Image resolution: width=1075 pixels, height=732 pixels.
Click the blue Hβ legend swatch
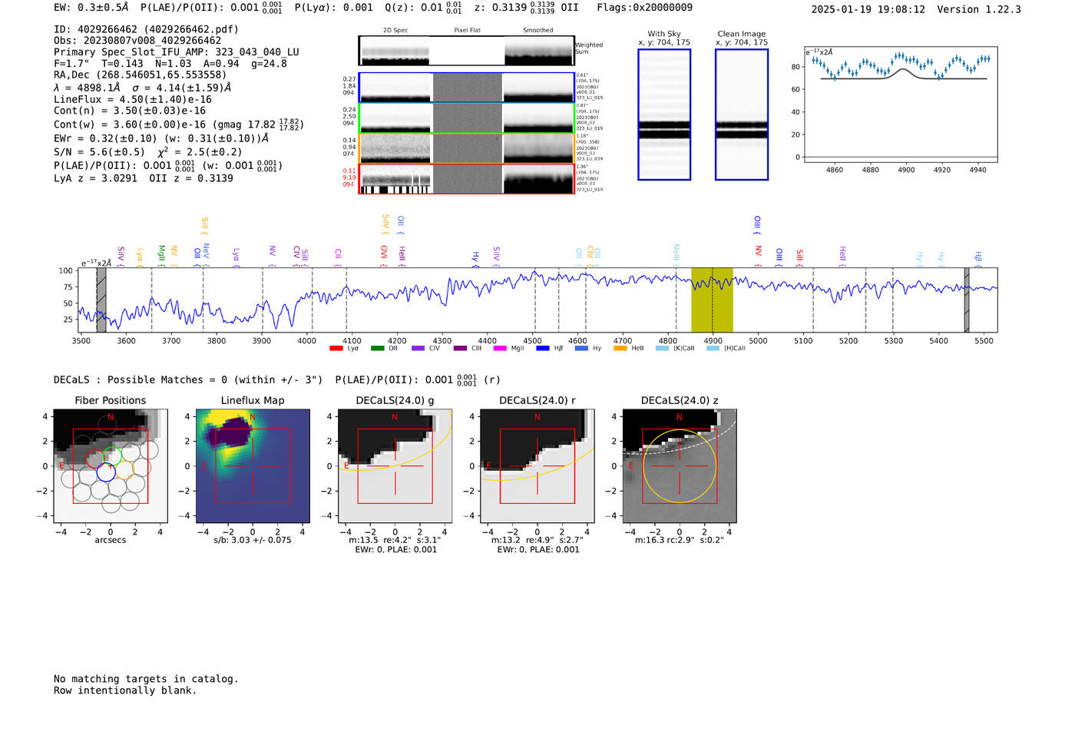tap(543, 349)
